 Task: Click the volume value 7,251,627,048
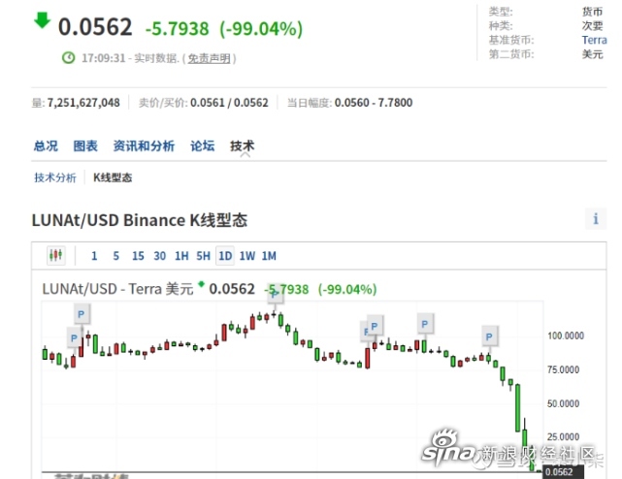[x=83, y=103]
